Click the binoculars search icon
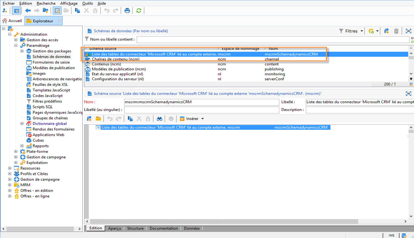The width and height of the screenshot is (414, 238). point(159,119)
